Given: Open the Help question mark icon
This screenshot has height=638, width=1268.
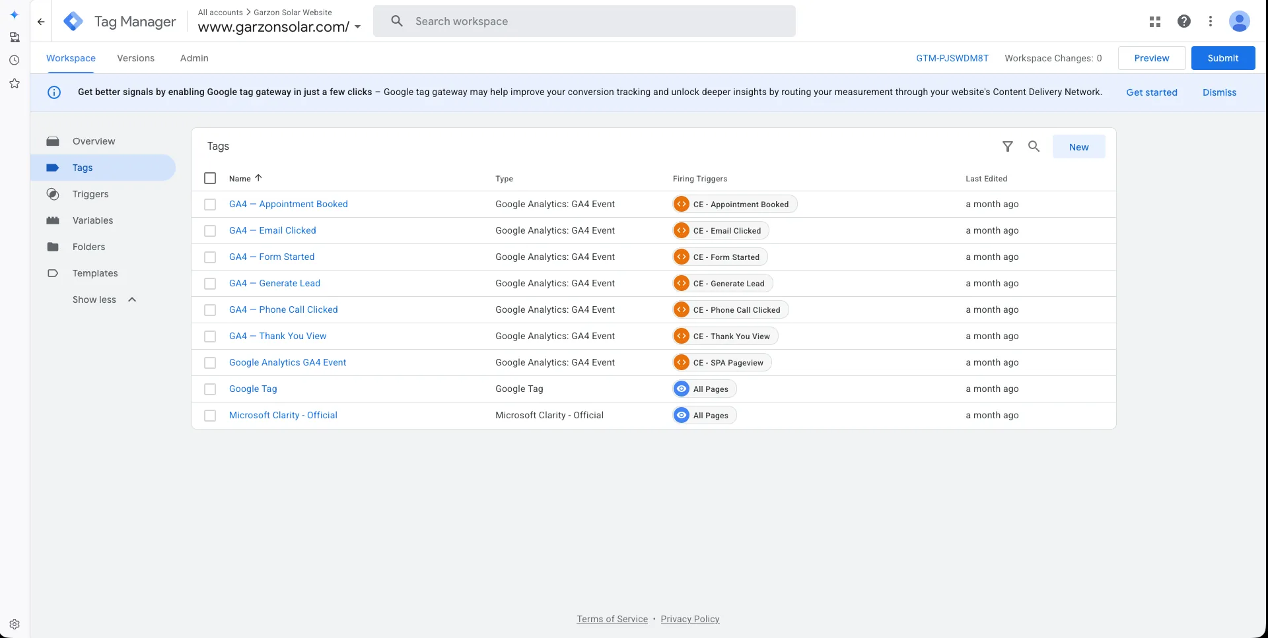Looking at the screenshot, I should 1184,22.
